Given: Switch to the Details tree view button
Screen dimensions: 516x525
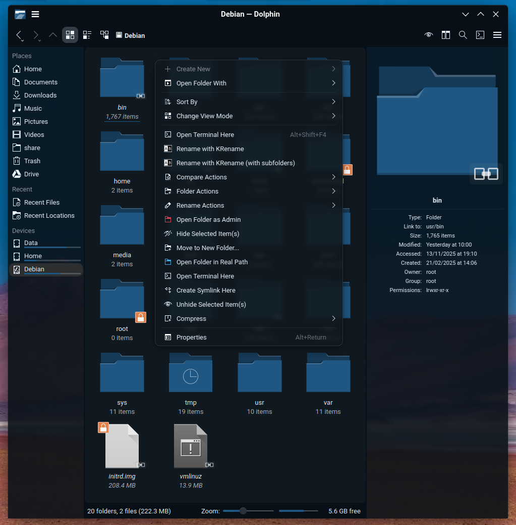Looking at the screenshot, I should (104, 35).
